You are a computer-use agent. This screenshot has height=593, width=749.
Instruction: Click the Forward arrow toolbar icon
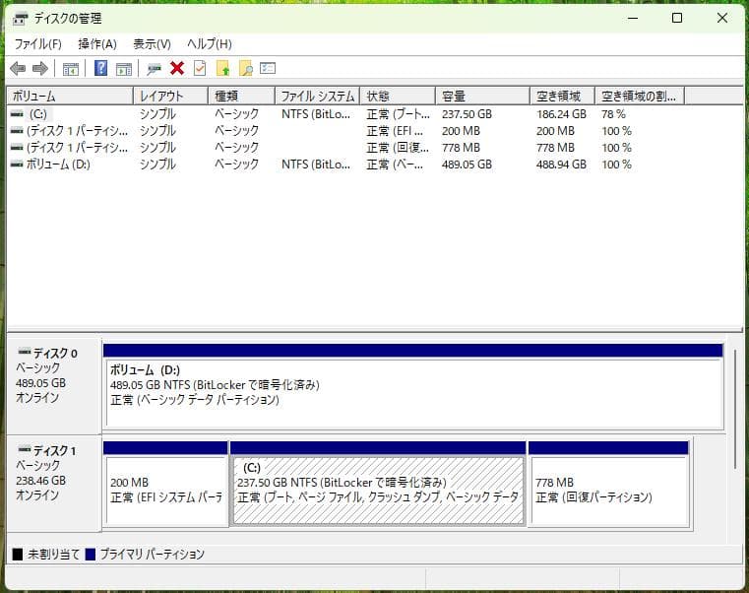point(40,69)
